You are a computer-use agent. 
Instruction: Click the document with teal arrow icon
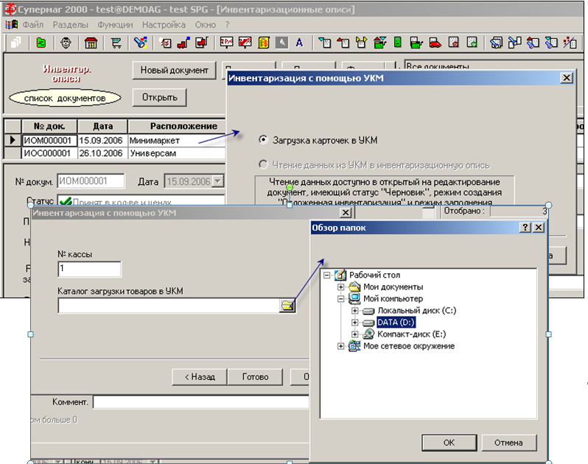(x=325, y=43)
